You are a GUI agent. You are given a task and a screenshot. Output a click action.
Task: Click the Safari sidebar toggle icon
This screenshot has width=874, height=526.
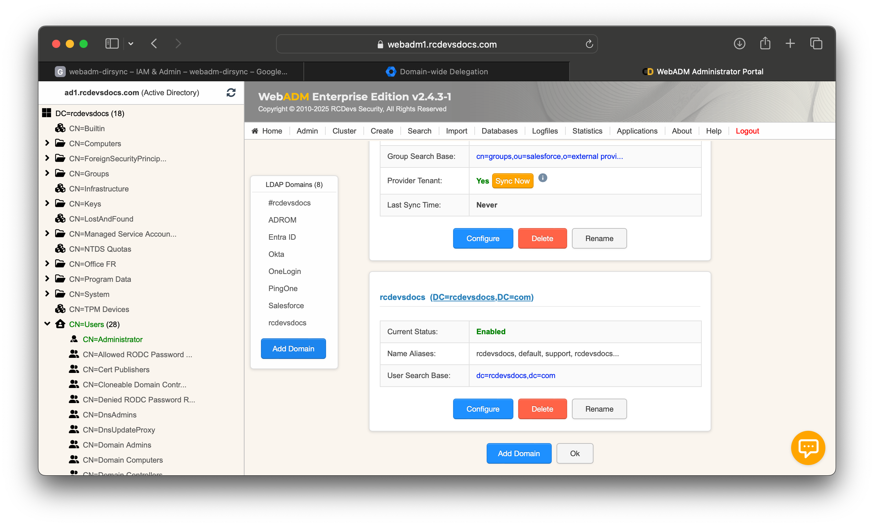[x=112, y=43]
